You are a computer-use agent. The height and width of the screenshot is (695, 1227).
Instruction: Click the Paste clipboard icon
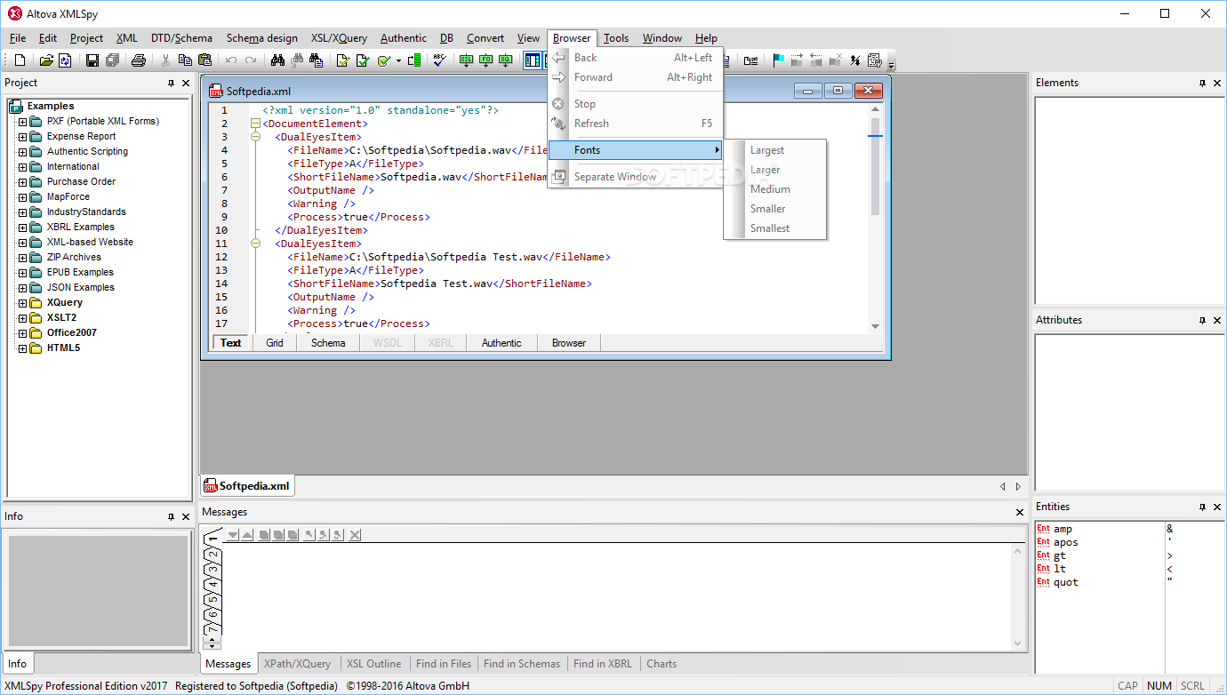204,60
